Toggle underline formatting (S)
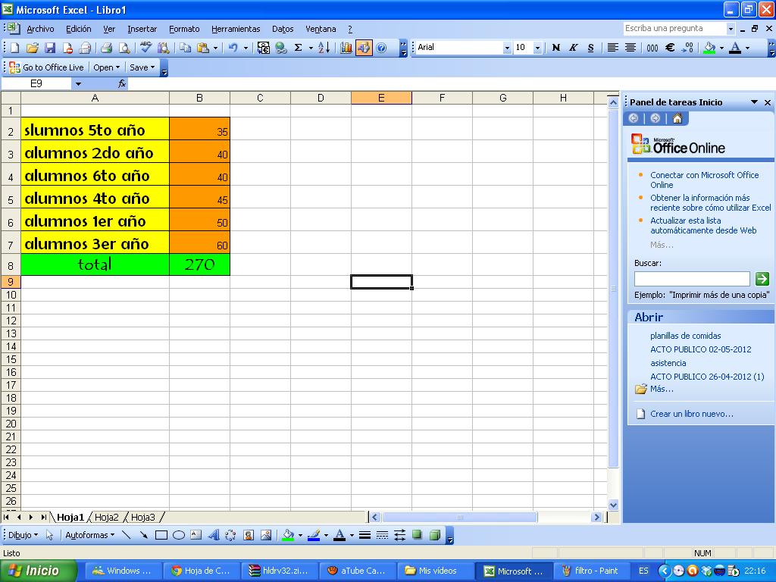The image size is (776, 582). [x=590, y=48]
